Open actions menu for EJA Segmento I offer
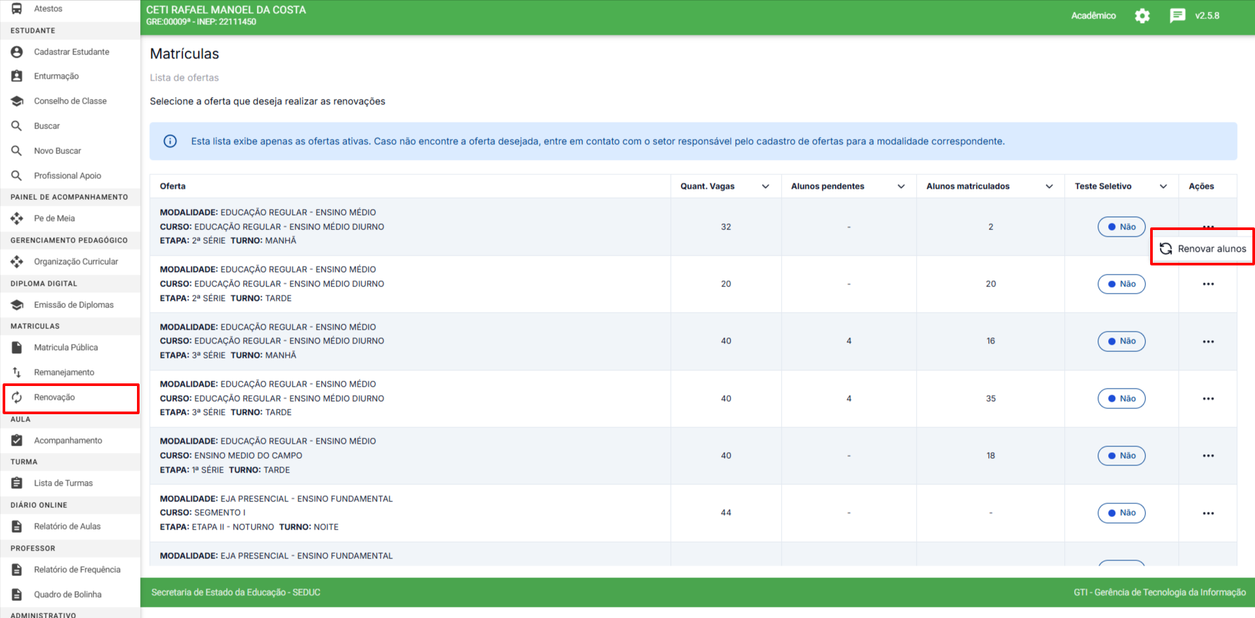This screenshot has height=618, width=1255. 1208,513
